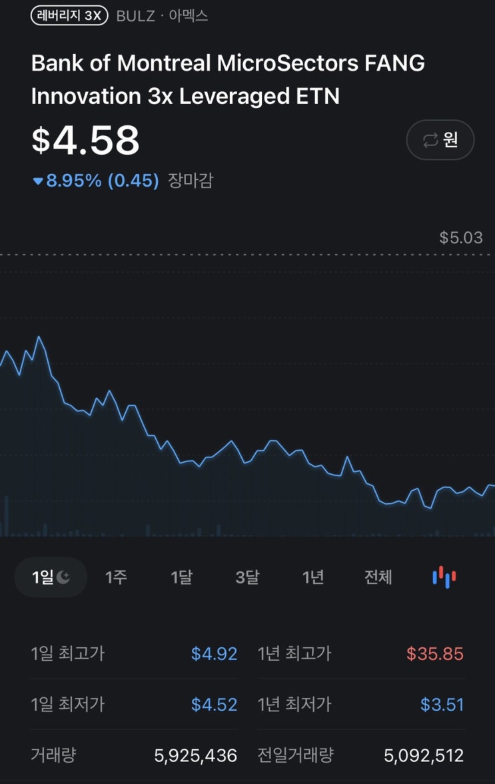
Task: Tap the moon icon in 1일 tab
Action: pos(63,577)
